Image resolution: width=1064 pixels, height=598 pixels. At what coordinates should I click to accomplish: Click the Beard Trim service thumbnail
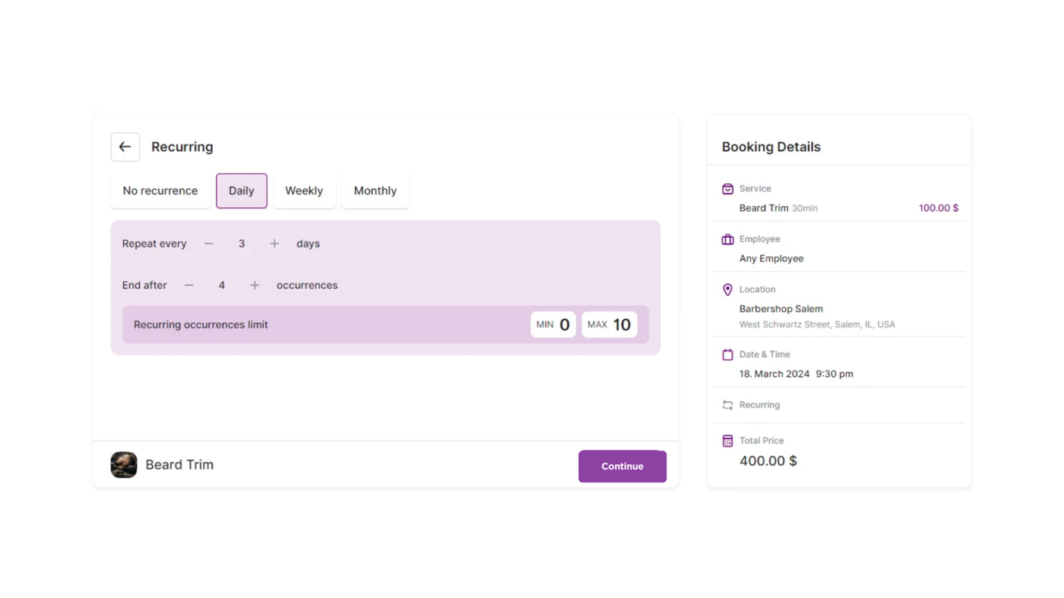[124, 465]
